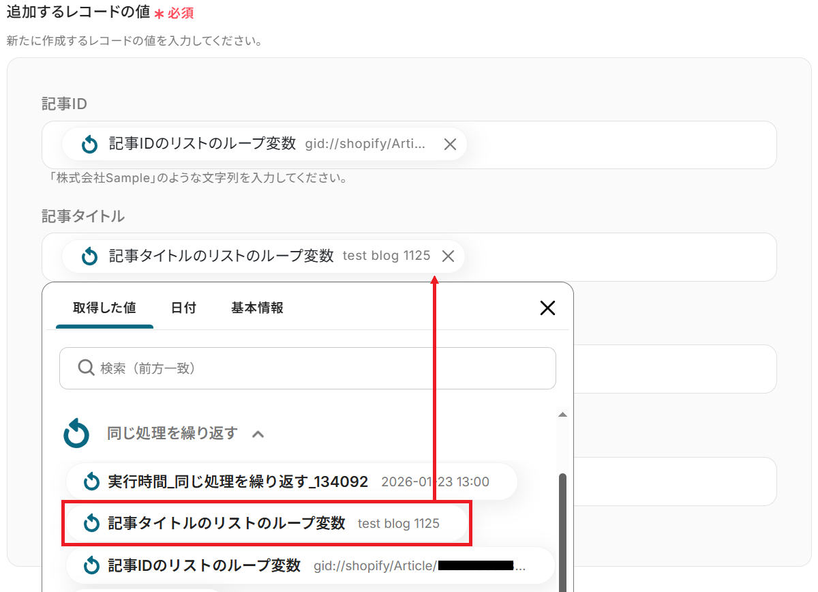Click the scrollbar up arrow in the popup

pos(562,415)
